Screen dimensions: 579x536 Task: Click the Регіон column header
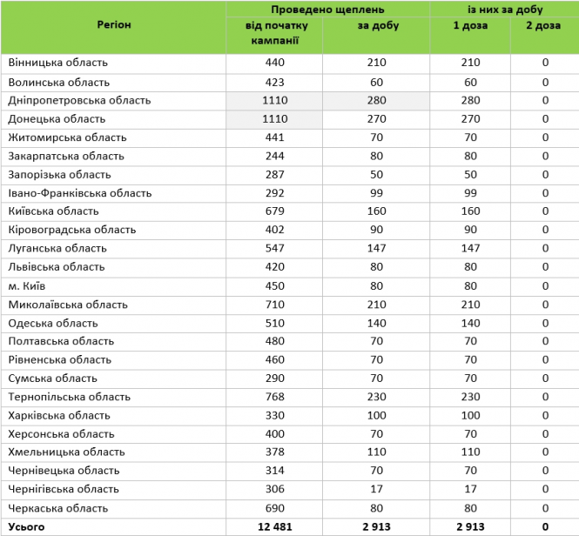(114, 25)
